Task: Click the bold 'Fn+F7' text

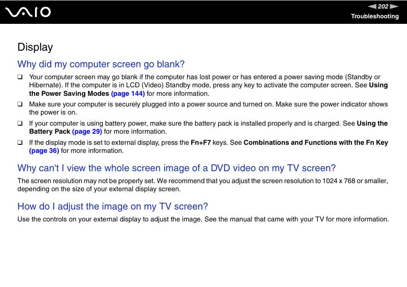Action: click(x=201, y=143)
